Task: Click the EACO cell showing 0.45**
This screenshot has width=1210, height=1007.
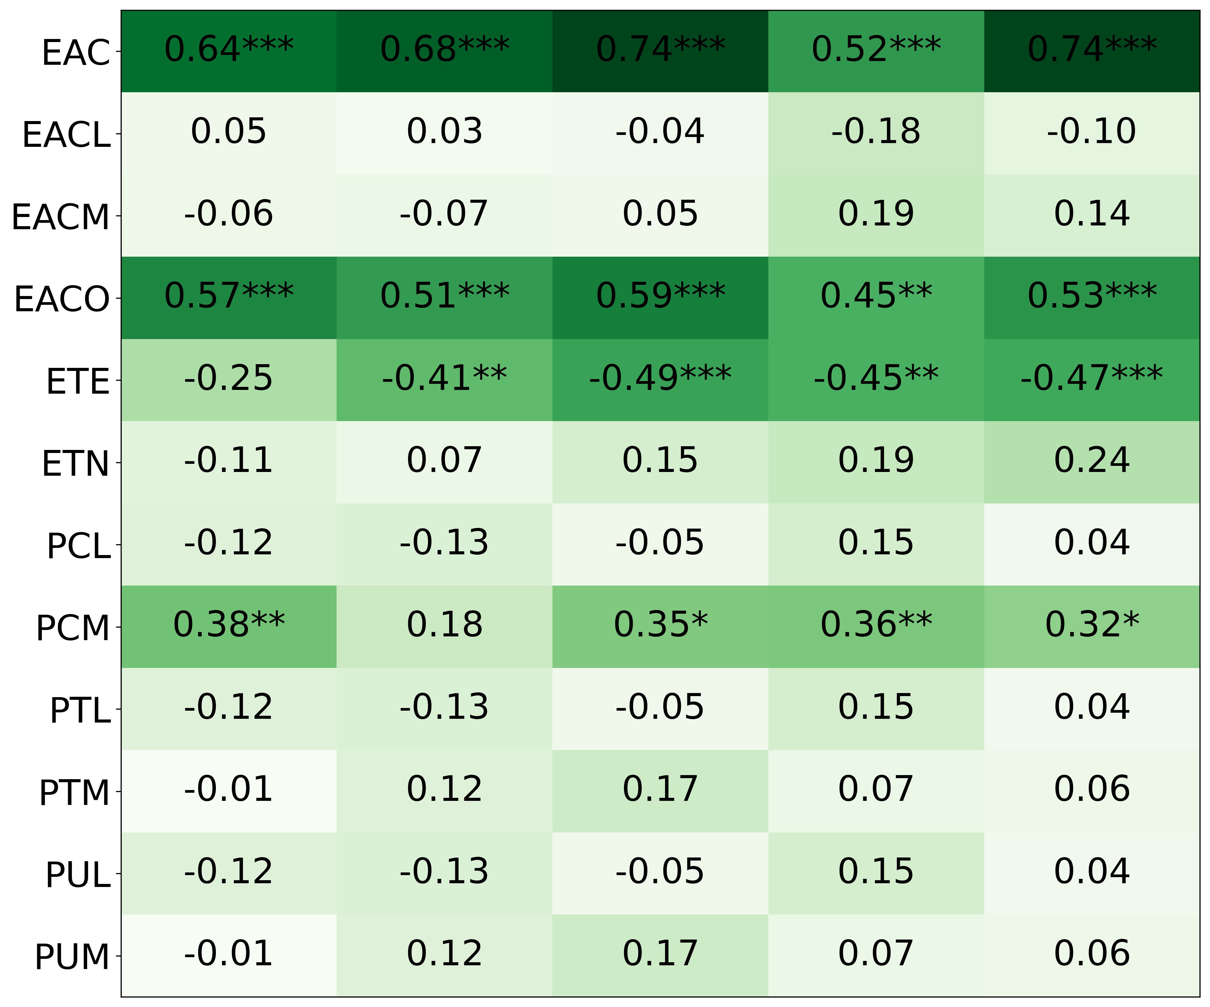Action: (876, 297)
